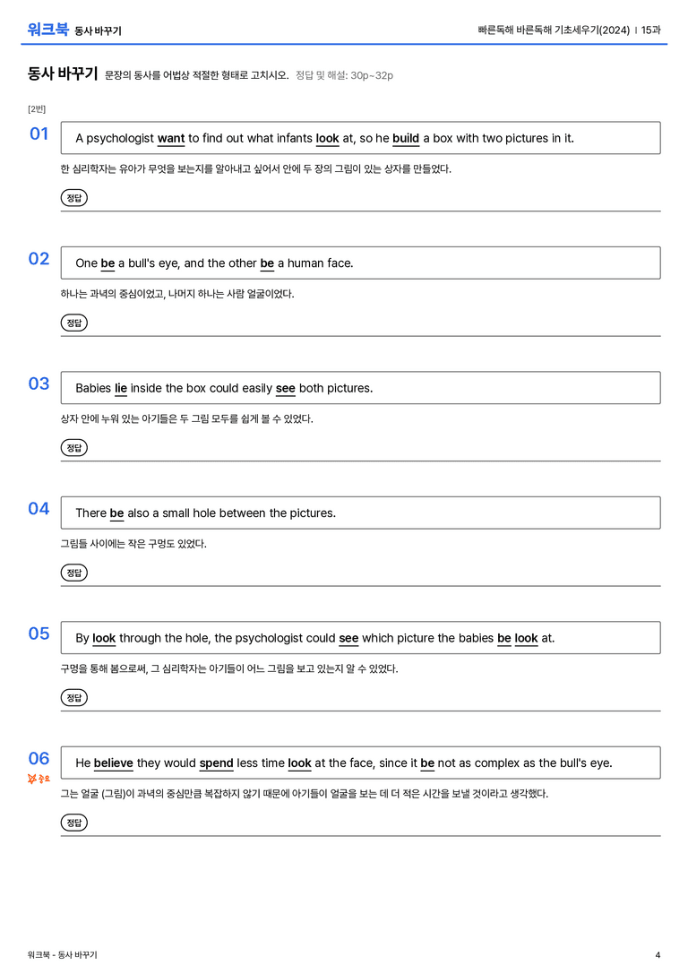Click the 정답 badge under question 04
688x974 pixels.
pyautogui.click(x=73, y=572)
